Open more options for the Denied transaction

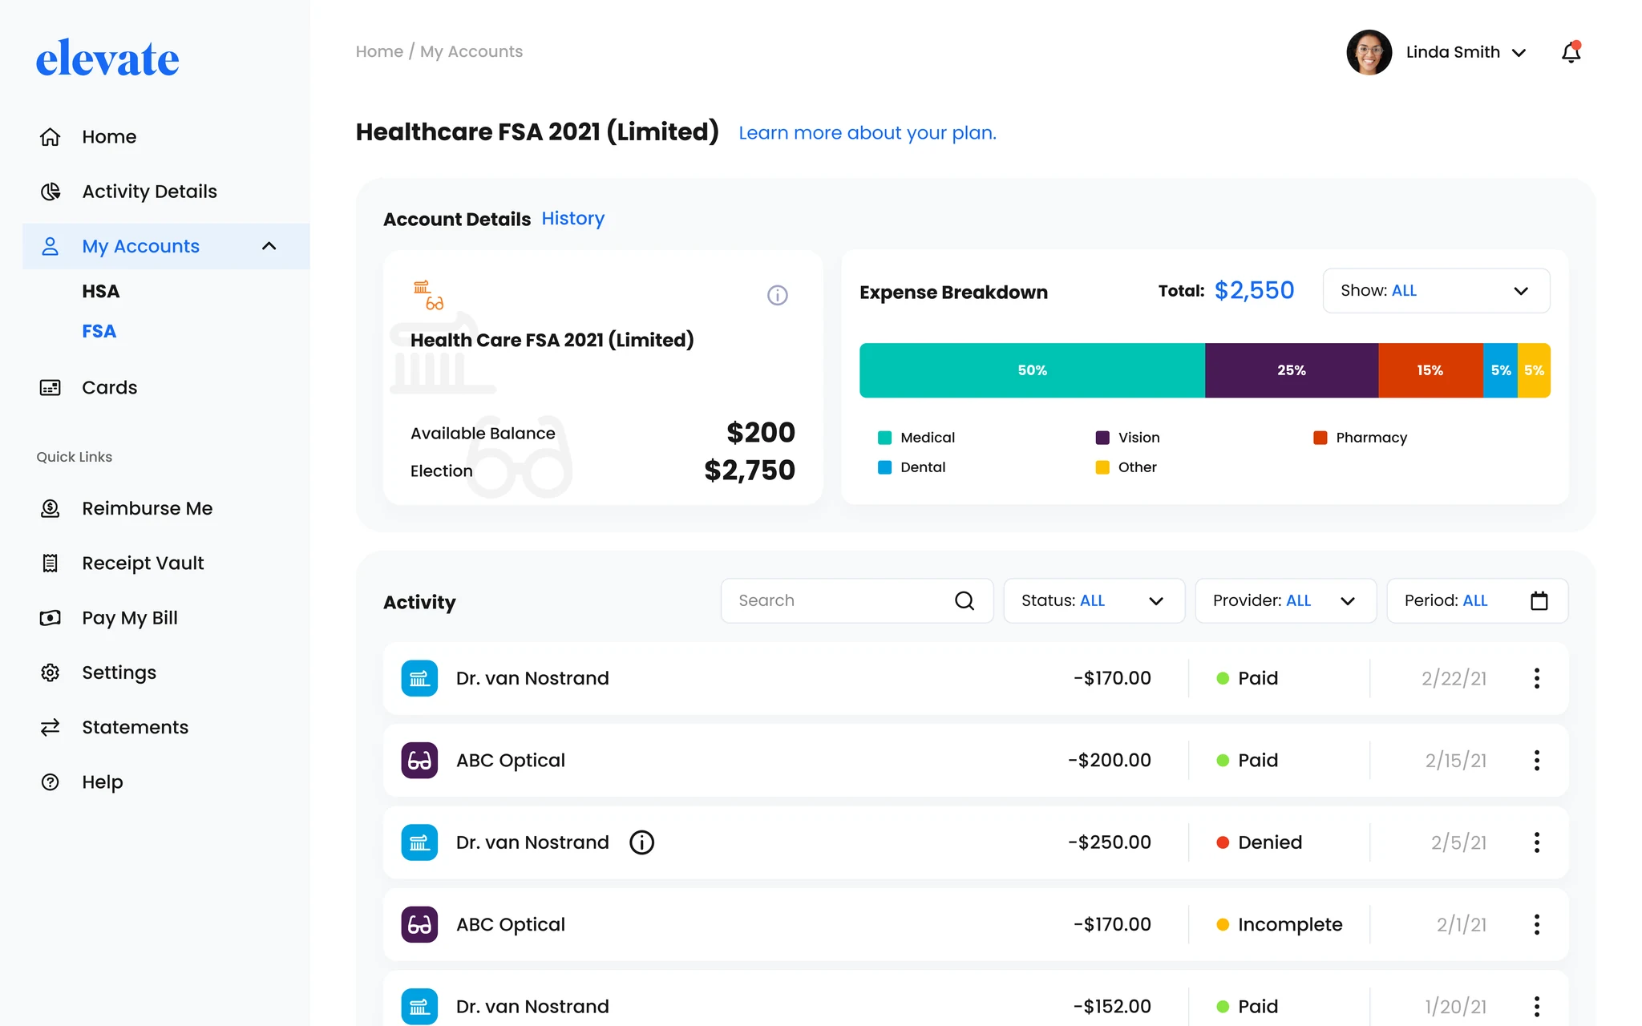tap(1536, 842)
